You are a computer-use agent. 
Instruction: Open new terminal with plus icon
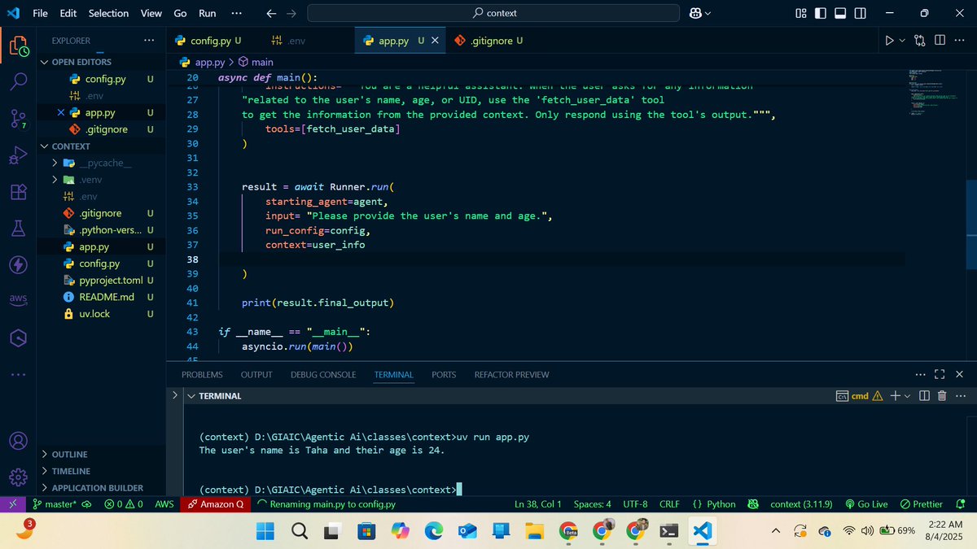(x=896, y=396)
